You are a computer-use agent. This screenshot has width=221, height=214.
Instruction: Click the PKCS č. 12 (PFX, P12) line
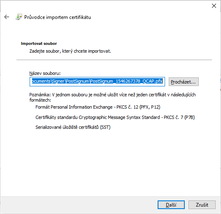tap(98, 107)
